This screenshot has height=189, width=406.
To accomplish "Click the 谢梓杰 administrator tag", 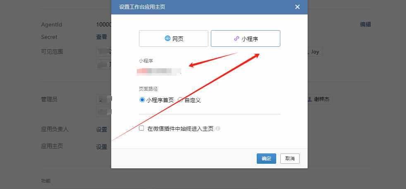I will [x=319, y=99].
